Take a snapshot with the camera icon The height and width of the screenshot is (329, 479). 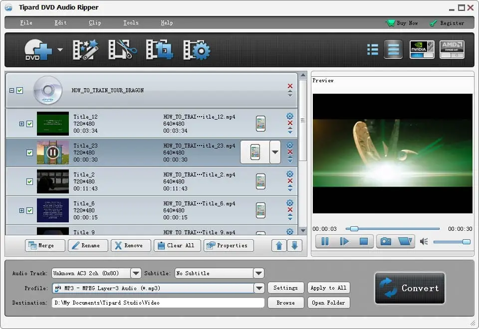(386, 242)
